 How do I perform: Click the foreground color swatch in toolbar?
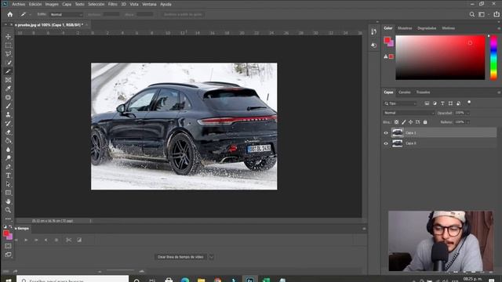(6, 233)
